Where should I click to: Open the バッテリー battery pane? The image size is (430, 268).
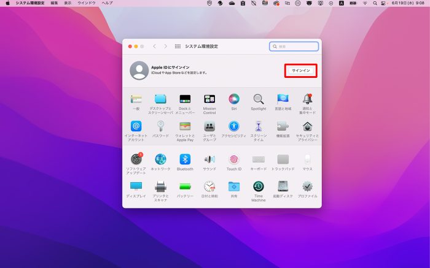(185, 186)
